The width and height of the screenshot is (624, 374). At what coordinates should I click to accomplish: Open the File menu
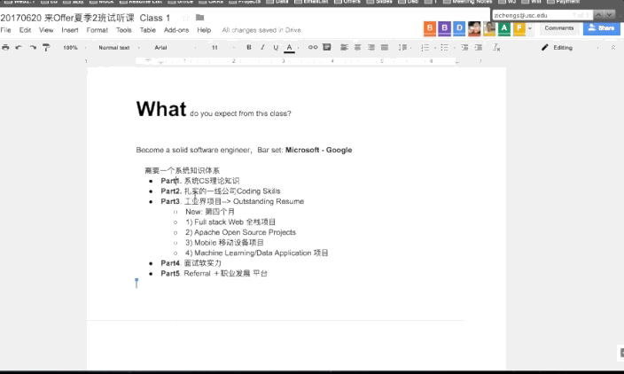pyautogui.click(x=5, y=30)
